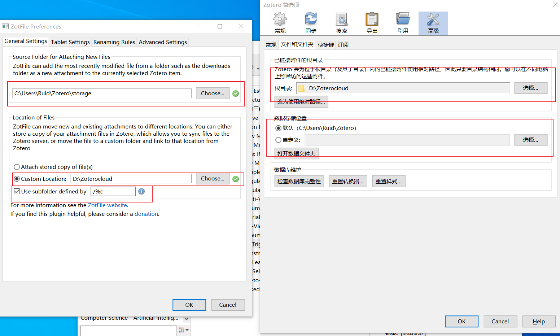Click OK in ZotFile Preferences
The height and width of the screenshot is (336, 560).
189,305
